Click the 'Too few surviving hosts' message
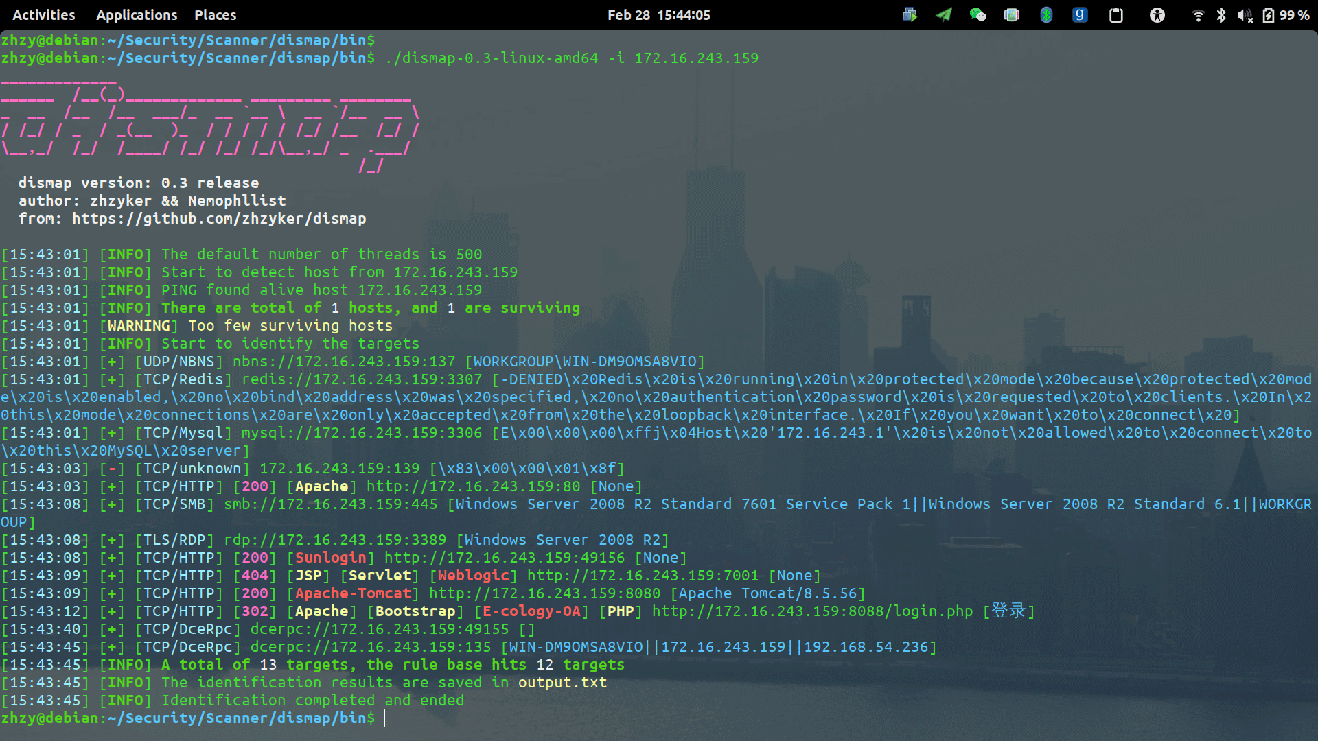 point(291,325)
